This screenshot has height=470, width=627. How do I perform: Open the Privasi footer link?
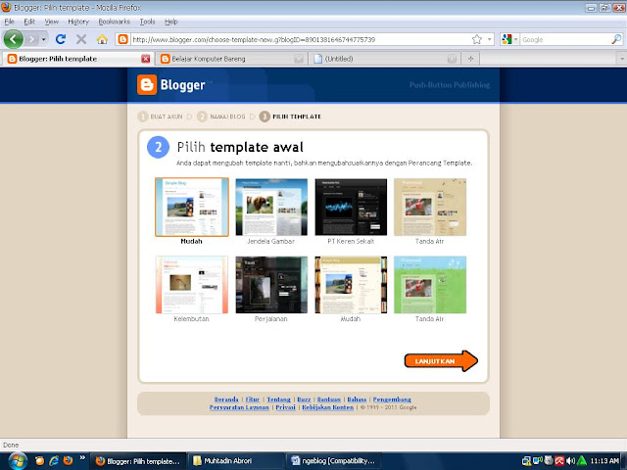(x=285, y=407)
